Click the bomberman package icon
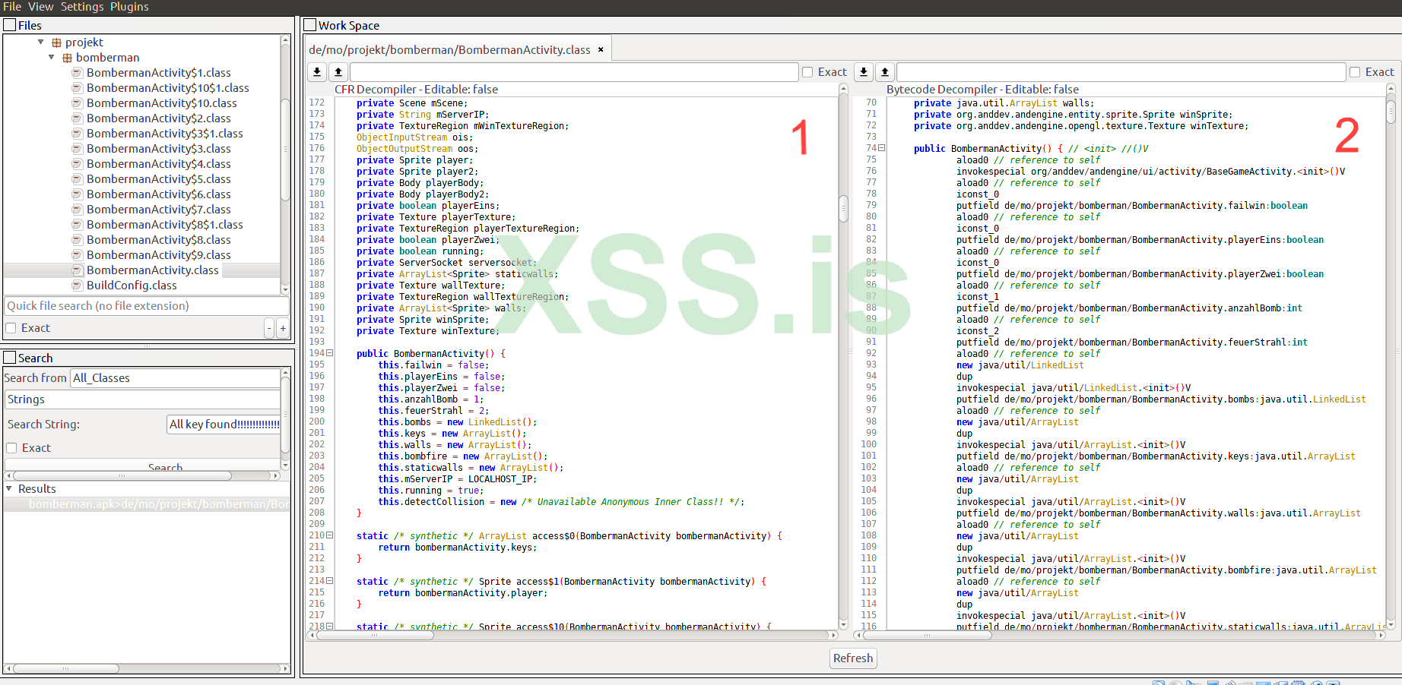 tap(67, 58)
